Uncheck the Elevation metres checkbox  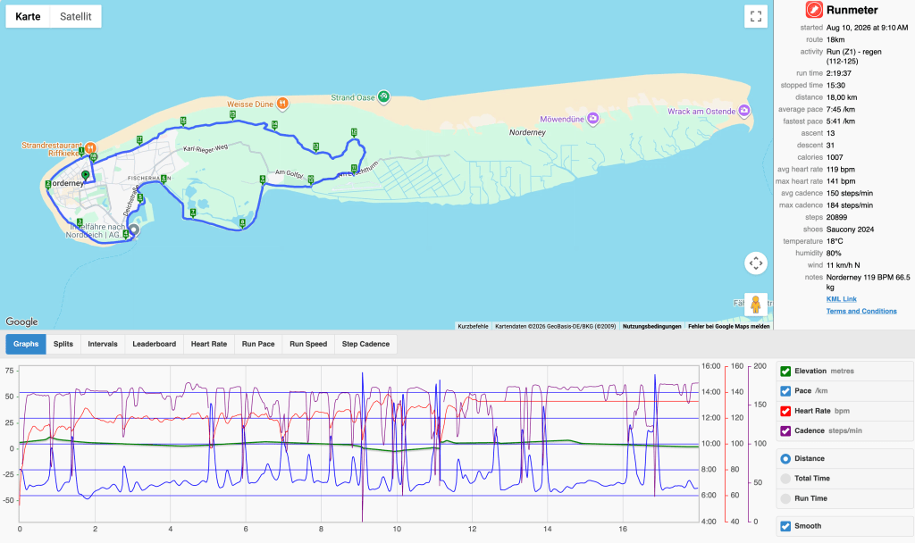coord(785,372)
